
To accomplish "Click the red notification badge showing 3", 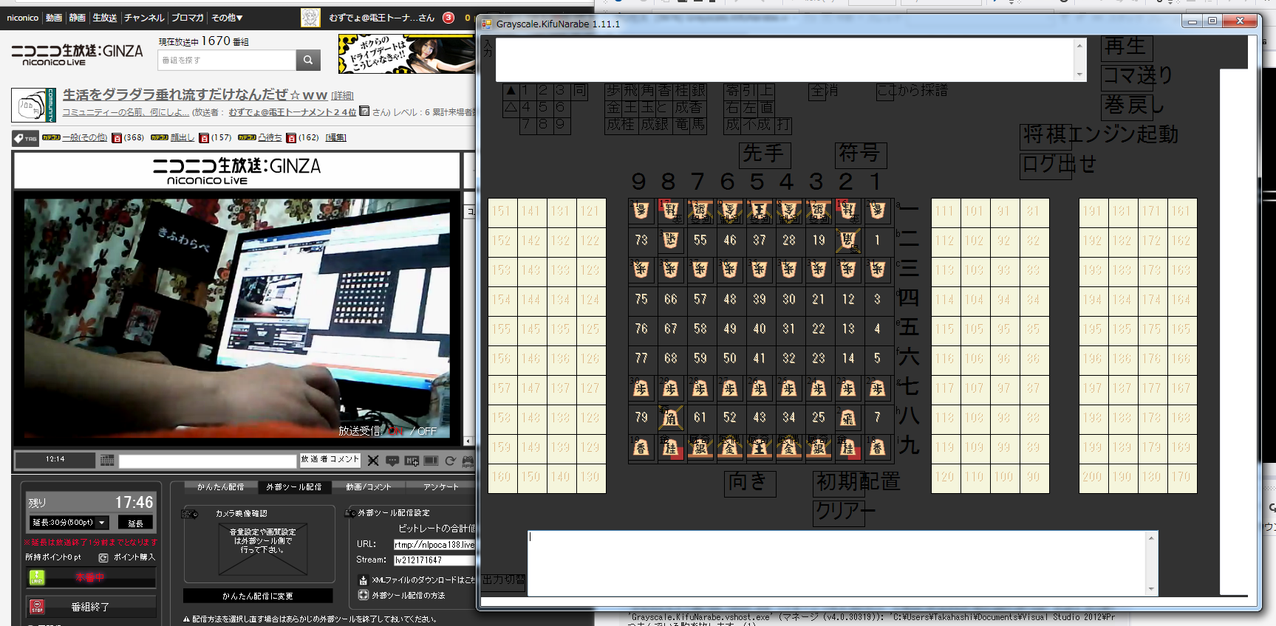I will tap(448, 18).
